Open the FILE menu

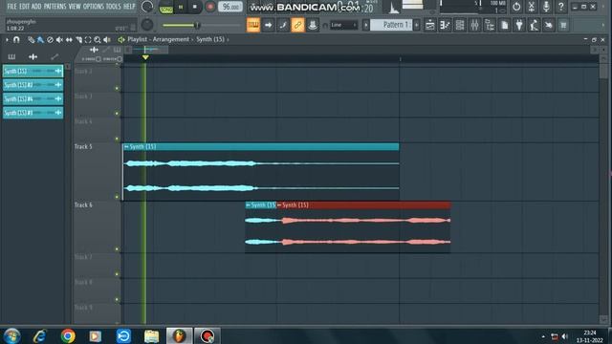11,7
